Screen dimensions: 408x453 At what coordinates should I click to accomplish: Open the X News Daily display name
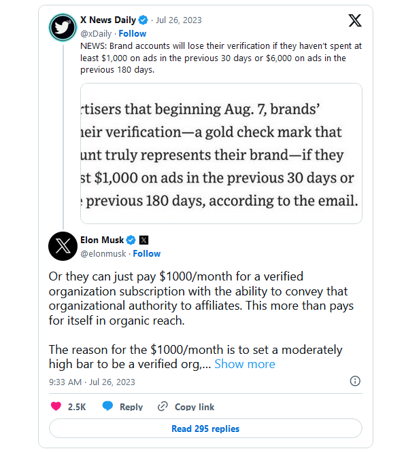pyautogui.click(x=108, y=20)
